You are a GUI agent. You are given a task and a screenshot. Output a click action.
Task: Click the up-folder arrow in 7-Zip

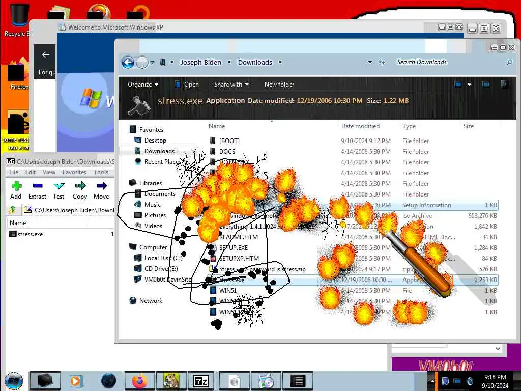pos(12,210)
